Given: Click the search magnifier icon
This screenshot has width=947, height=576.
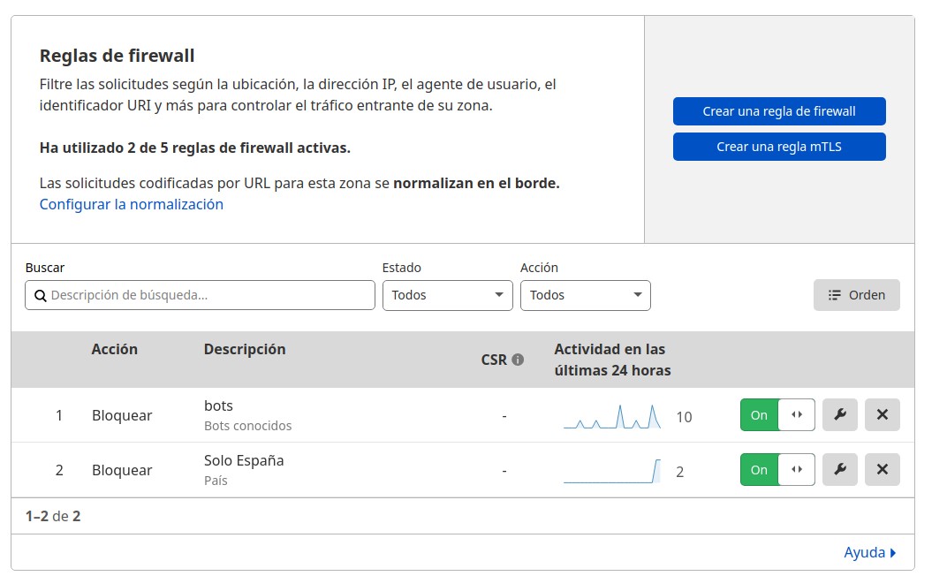Looking at the screenshot, I should pos(40,296).
